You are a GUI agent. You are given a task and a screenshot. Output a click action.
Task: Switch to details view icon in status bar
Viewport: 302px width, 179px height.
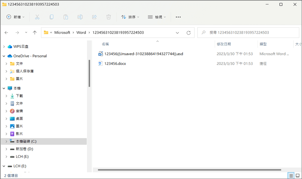pyautogui.click(x=291, y=176)
